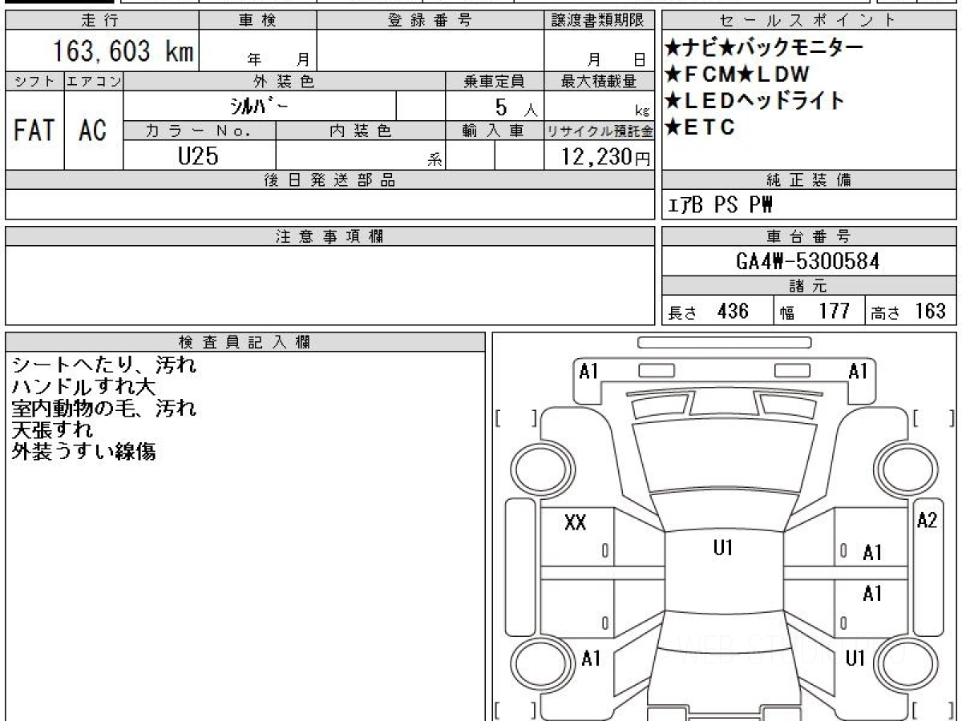
Task: Click chassis number GA4W-5300584
Action: point(808,261)
